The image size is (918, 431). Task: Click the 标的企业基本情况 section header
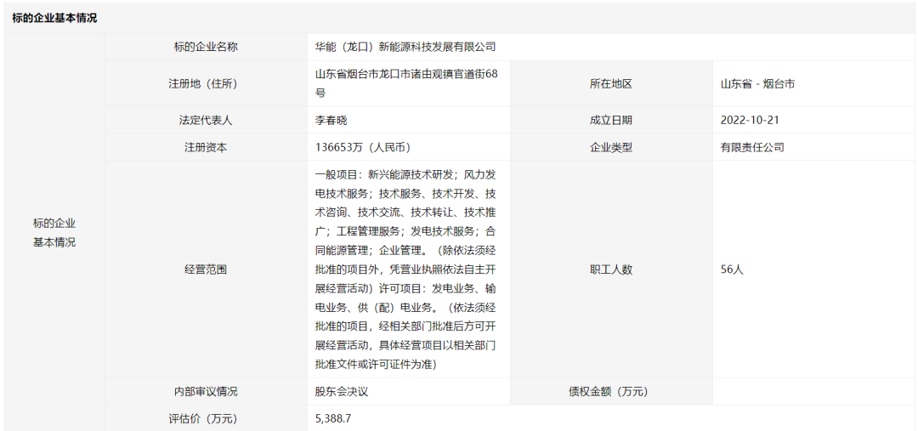(x=54, y=18)
